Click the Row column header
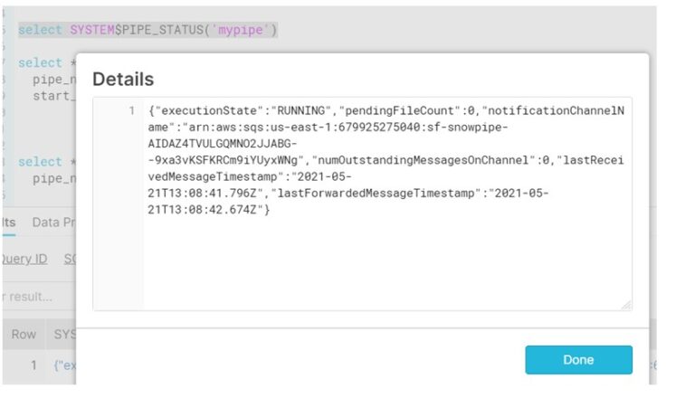 coord(24,334)
